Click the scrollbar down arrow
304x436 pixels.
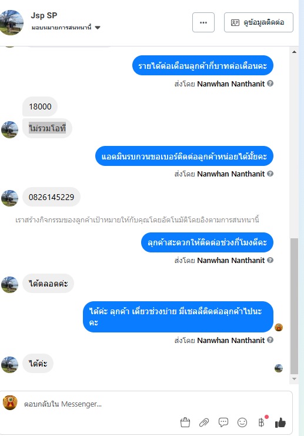[294, 379]
